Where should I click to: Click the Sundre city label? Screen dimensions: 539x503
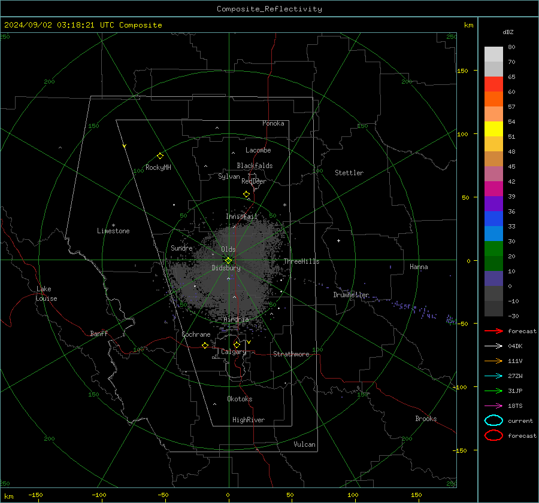pyautogui.click(x=181, y=248)
